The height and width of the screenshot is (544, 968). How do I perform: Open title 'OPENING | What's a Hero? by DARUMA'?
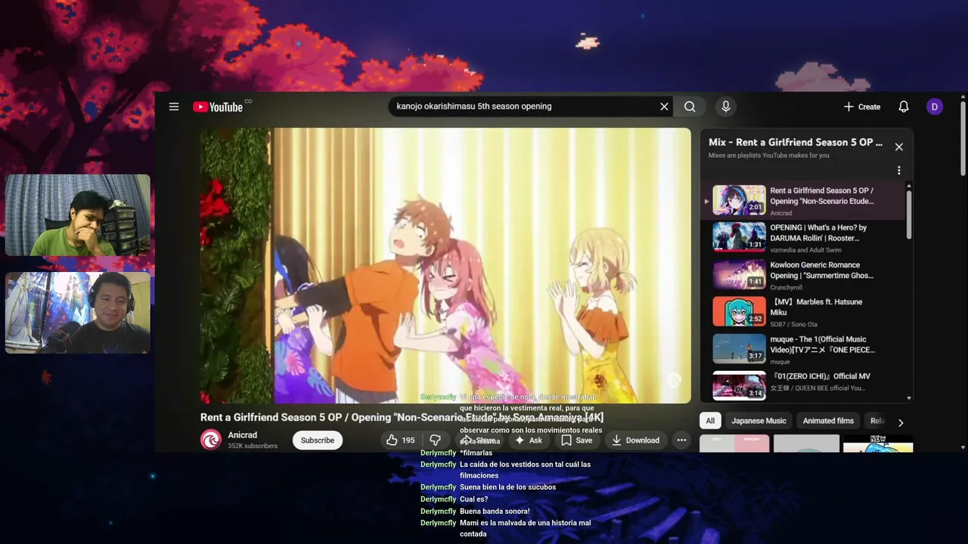818,233
